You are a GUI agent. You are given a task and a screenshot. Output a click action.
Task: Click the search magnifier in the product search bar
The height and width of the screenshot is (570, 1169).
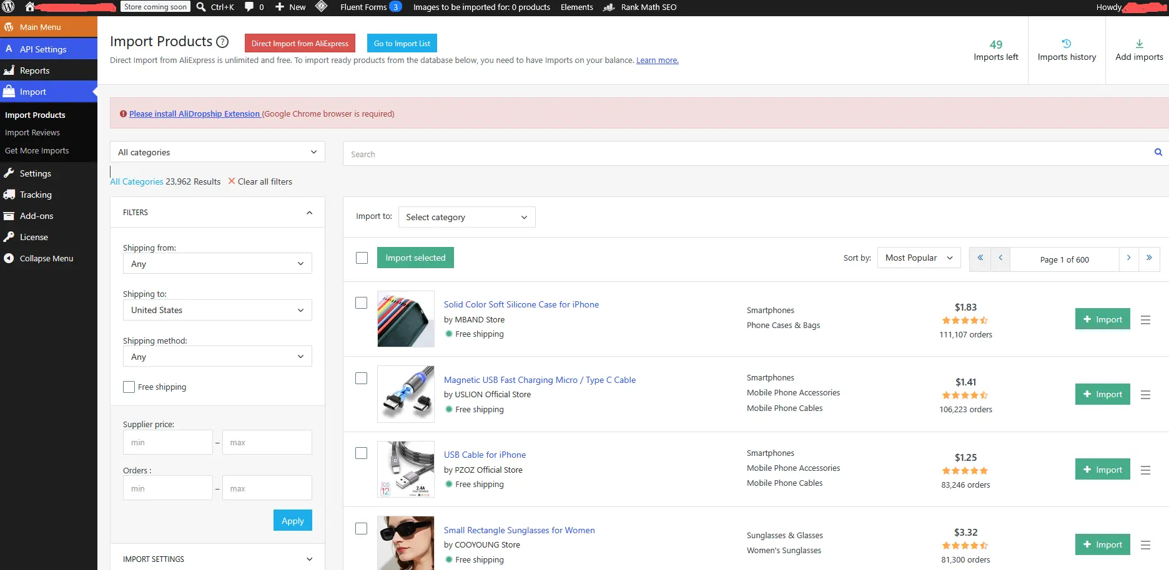pos(1158,152)
